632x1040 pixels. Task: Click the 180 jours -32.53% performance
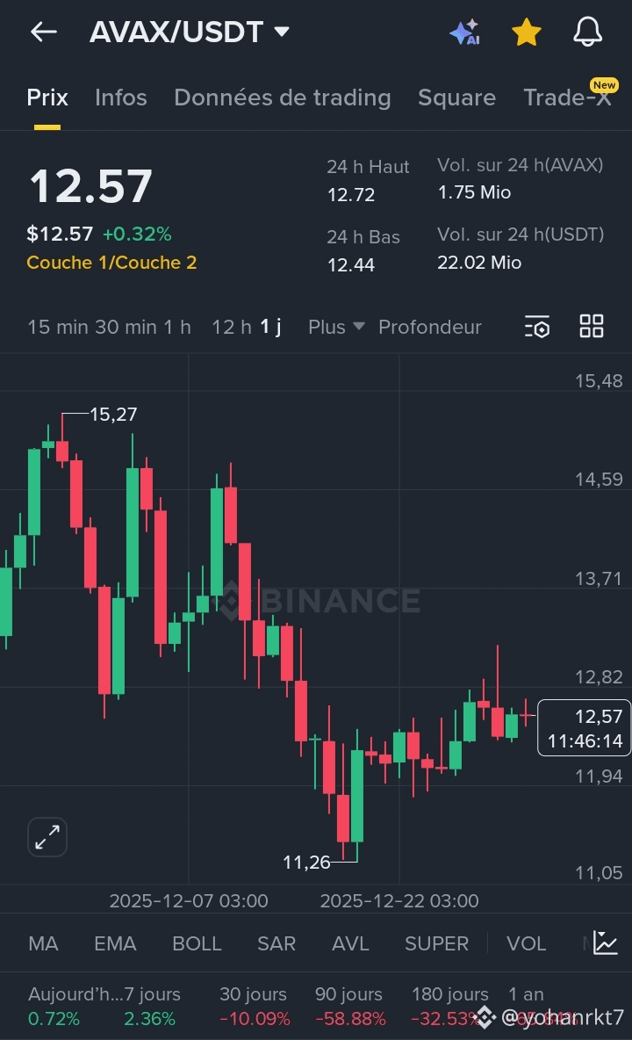pos(449,1006)
